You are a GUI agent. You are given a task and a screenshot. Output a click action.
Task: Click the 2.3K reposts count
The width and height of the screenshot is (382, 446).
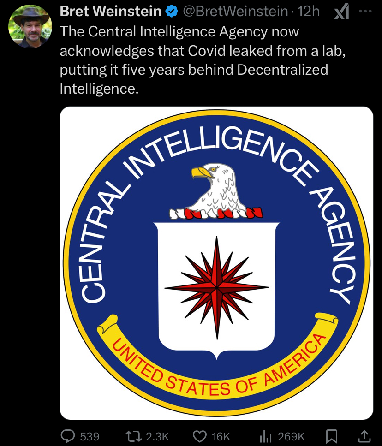[x=157, y=437]
